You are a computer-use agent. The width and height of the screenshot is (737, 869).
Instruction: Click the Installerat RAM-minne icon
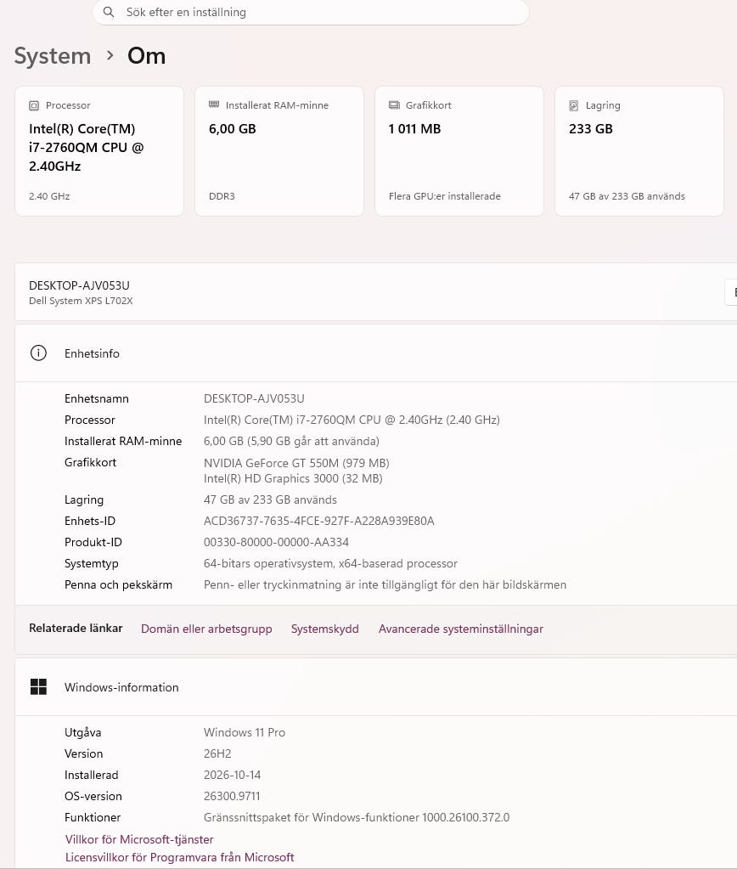(214, 104)
